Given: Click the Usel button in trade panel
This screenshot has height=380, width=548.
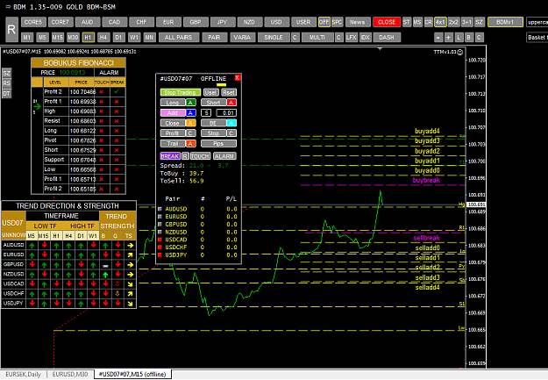Looking at the screenshot, I should [x=210, y=92].
